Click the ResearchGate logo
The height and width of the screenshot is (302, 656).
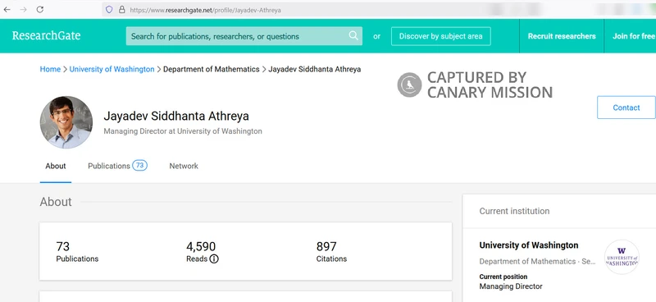tap(46, 35)
